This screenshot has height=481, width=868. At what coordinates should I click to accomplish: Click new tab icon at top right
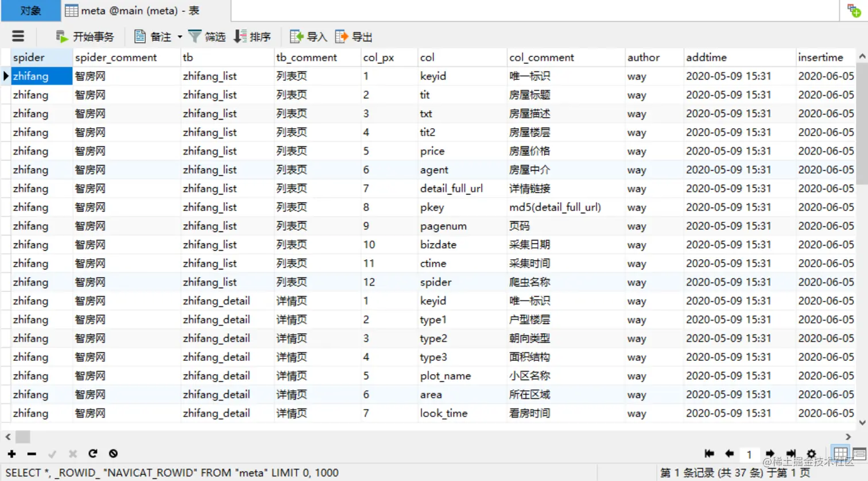click(854, 10)
